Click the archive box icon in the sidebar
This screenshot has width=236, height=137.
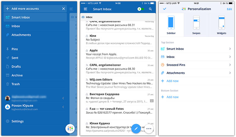coord(7,75)
